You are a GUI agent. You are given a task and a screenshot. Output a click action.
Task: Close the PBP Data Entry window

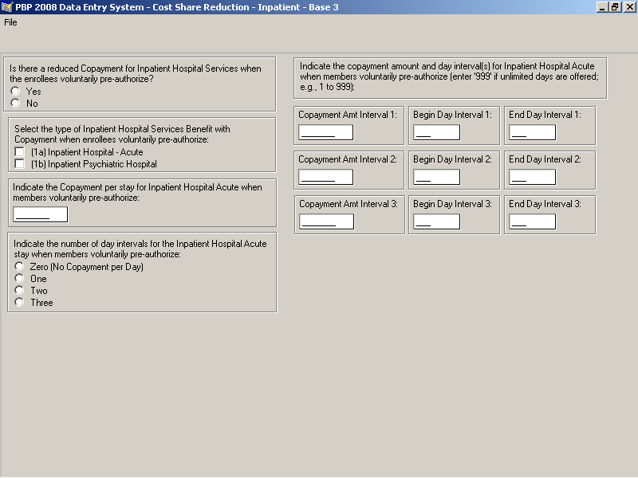pos(629,7)
